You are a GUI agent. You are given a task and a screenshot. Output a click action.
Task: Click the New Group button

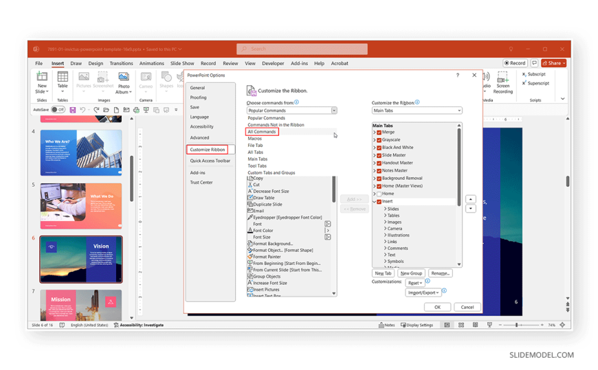pyautogui.click(x=411, y=273)
